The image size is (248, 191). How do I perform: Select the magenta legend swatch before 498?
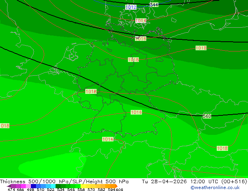pos(23,186)
